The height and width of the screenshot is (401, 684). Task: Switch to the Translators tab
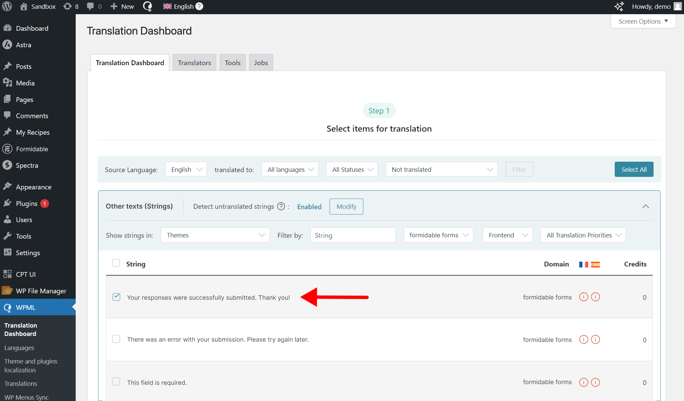pos(194,63)
